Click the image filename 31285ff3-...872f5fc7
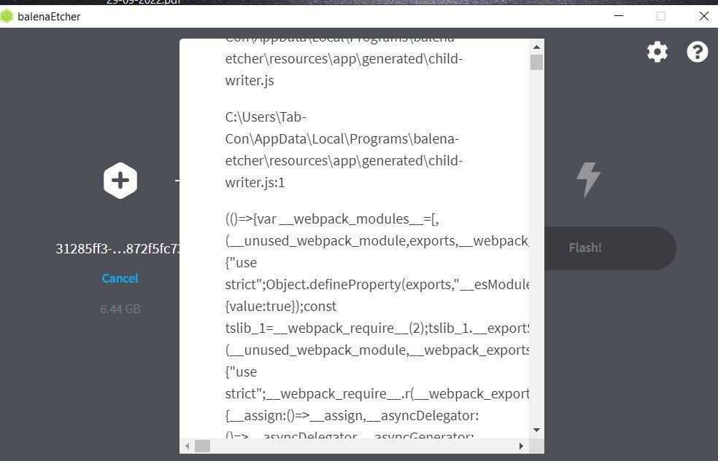Viewport: 718px width, 461px height. coord(118,248)
